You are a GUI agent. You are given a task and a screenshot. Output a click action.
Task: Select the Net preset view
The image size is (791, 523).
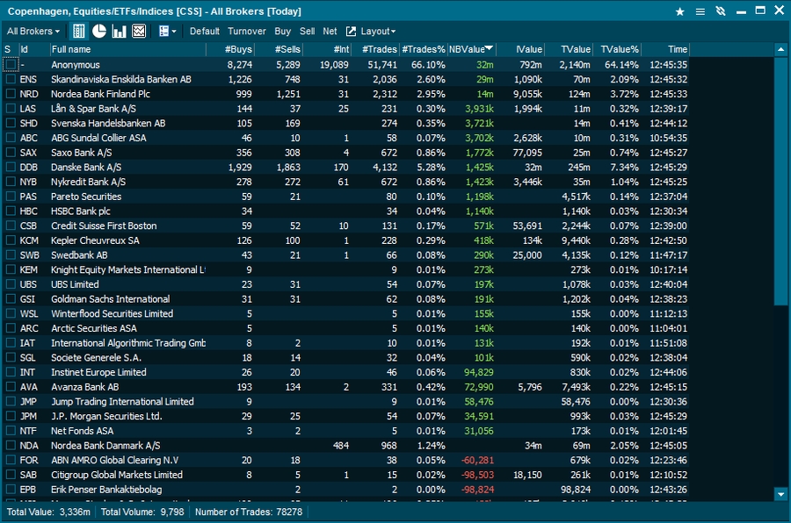coord(330,31)
